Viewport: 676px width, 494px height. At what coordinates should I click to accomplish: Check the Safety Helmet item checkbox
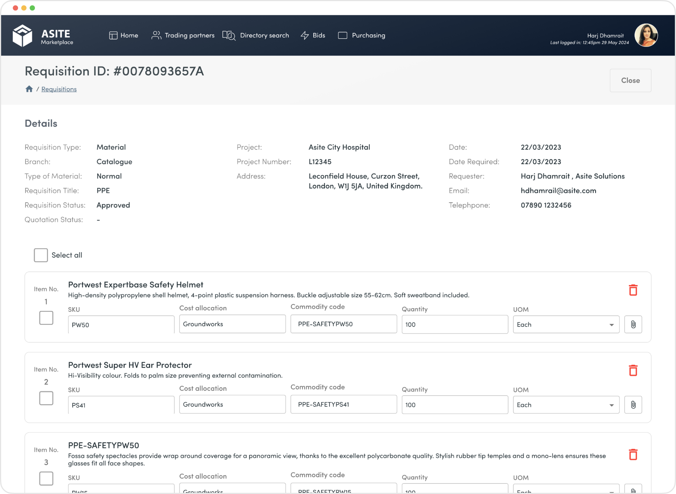click(46, 318)
